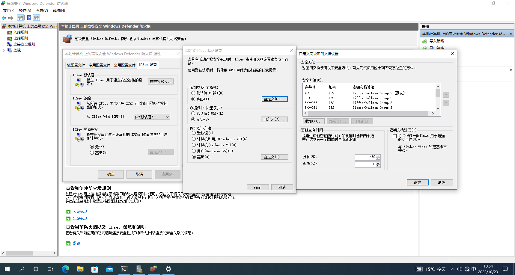Image resolution: width=515 pixels, height=275 pixels.
Task: Select 连接安全规则 icon in tree
Action: pyautogui.click(x=10, y=44)
